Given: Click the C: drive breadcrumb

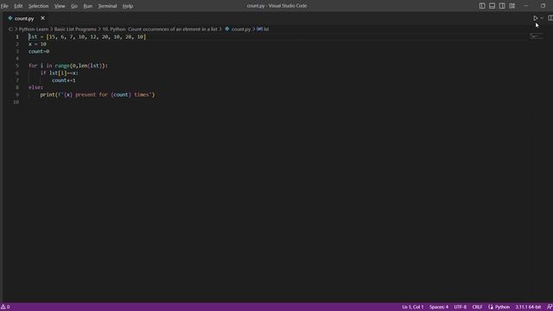Looking at the screenshot, I should coord(10,29).
